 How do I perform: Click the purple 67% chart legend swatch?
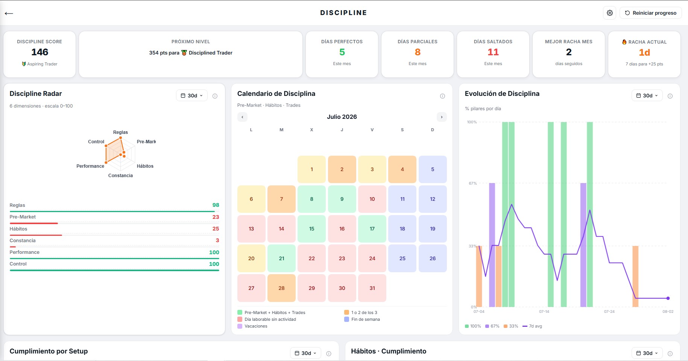(487, 326)
